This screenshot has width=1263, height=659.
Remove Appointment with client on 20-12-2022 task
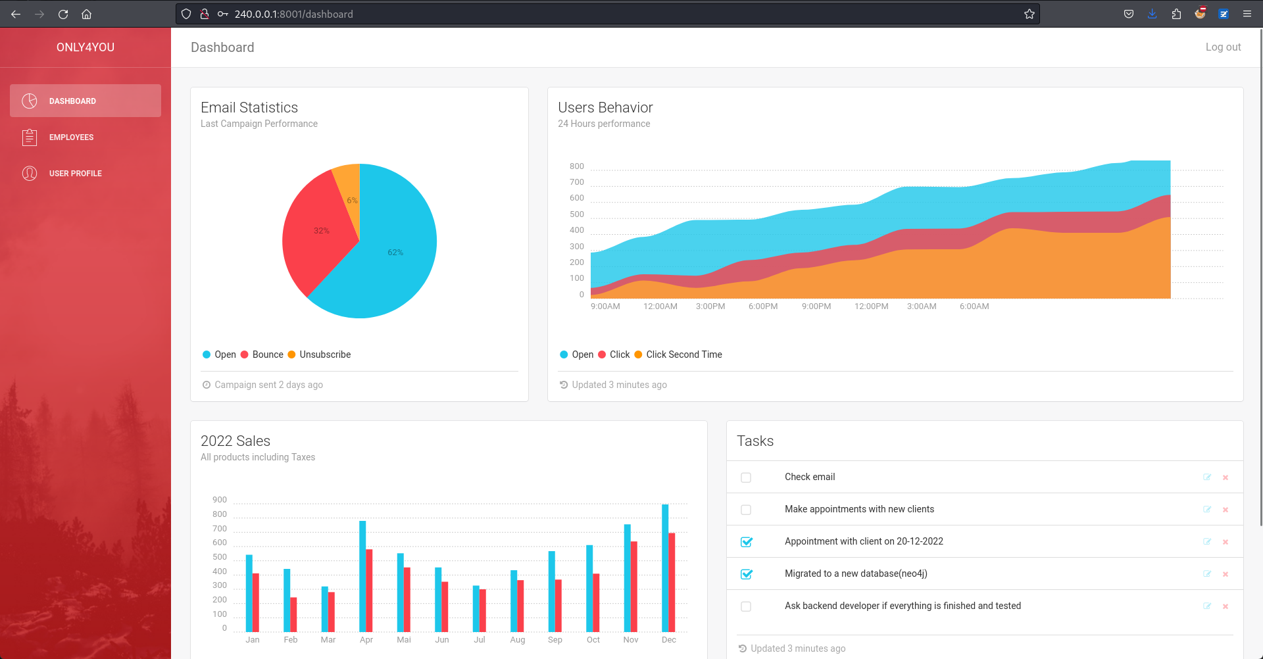pos(1226,542)
